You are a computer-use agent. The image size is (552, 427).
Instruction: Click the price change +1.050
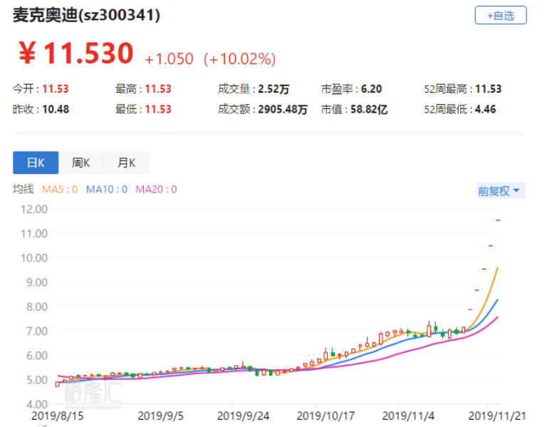170,59
